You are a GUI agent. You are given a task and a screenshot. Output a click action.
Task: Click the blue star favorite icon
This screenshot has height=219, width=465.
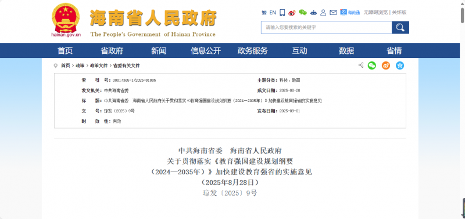pos(400,65)
